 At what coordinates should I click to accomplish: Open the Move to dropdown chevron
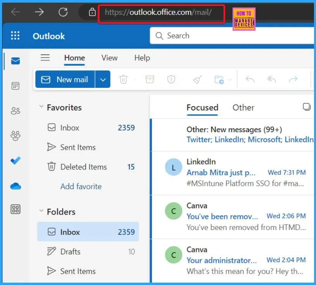pyautogui.click(x=230, y=79)
